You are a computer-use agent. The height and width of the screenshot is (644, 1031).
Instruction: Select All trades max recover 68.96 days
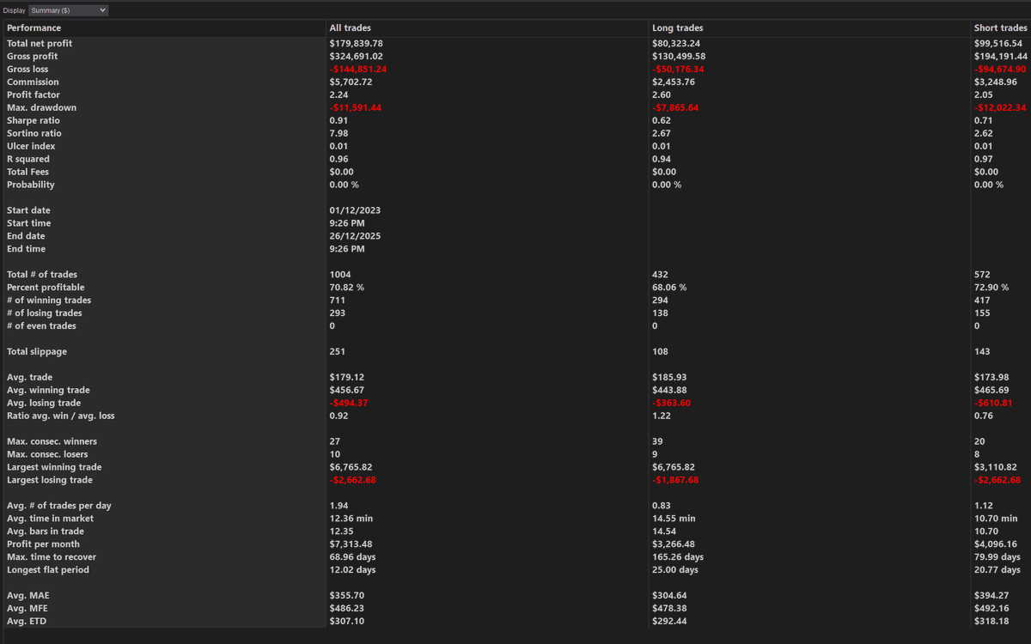click(353, 558)
